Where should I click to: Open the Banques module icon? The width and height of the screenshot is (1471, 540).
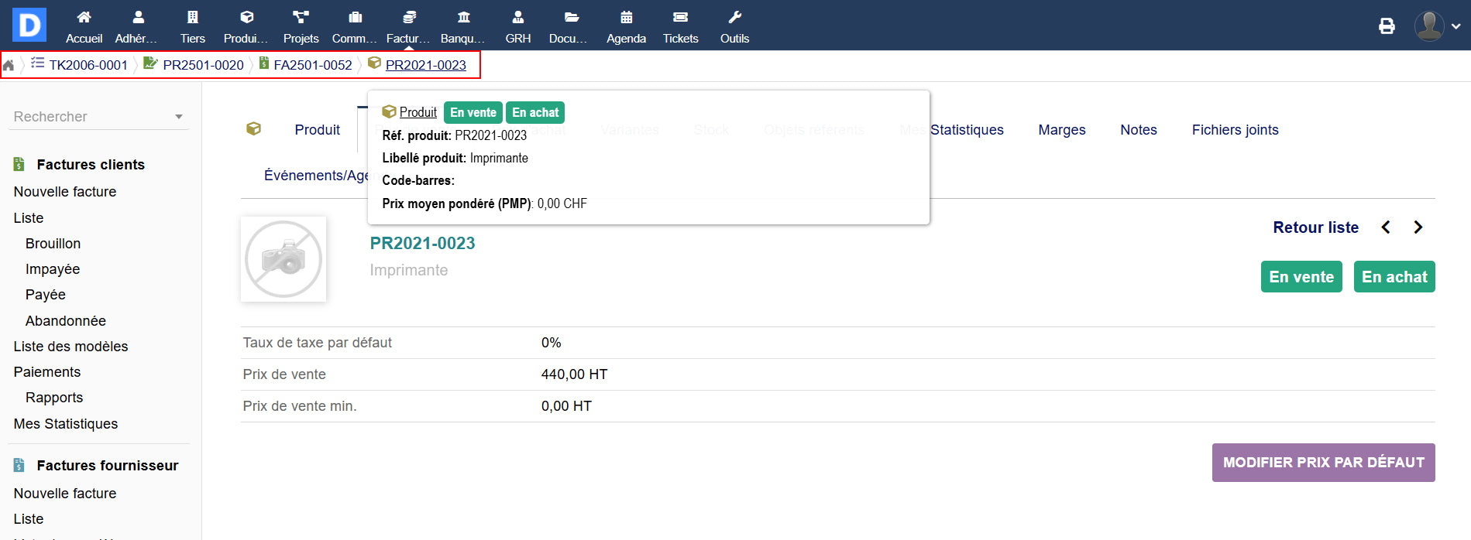coord(463,18)
